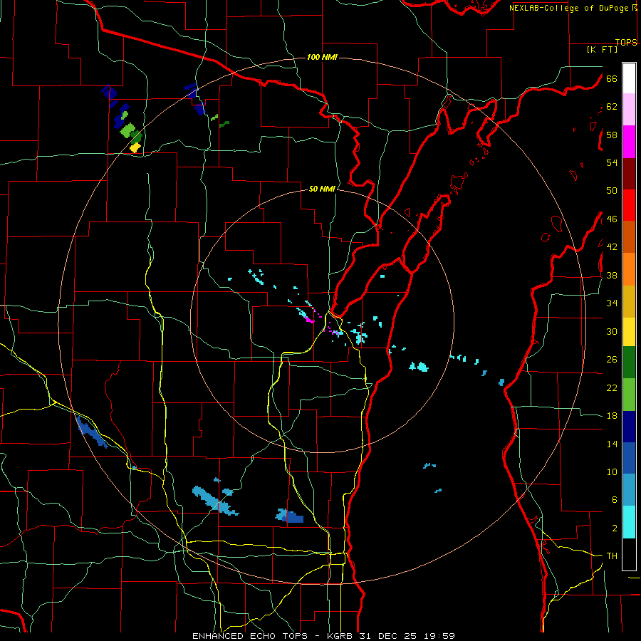Click the 50 NMI range ring label

[x=322, y=189]
